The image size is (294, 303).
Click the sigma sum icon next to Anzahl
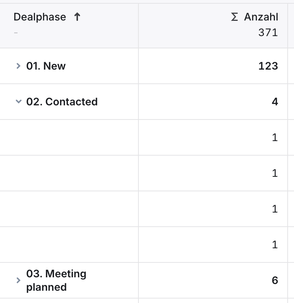click(234, 17)
